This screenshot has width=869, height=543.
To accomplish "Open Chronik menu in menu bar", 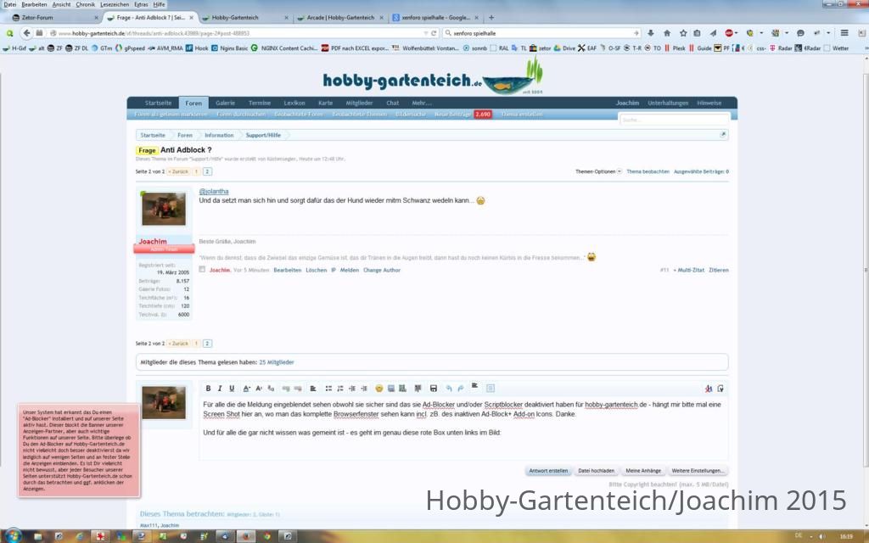I will click(x=86, y=4).
